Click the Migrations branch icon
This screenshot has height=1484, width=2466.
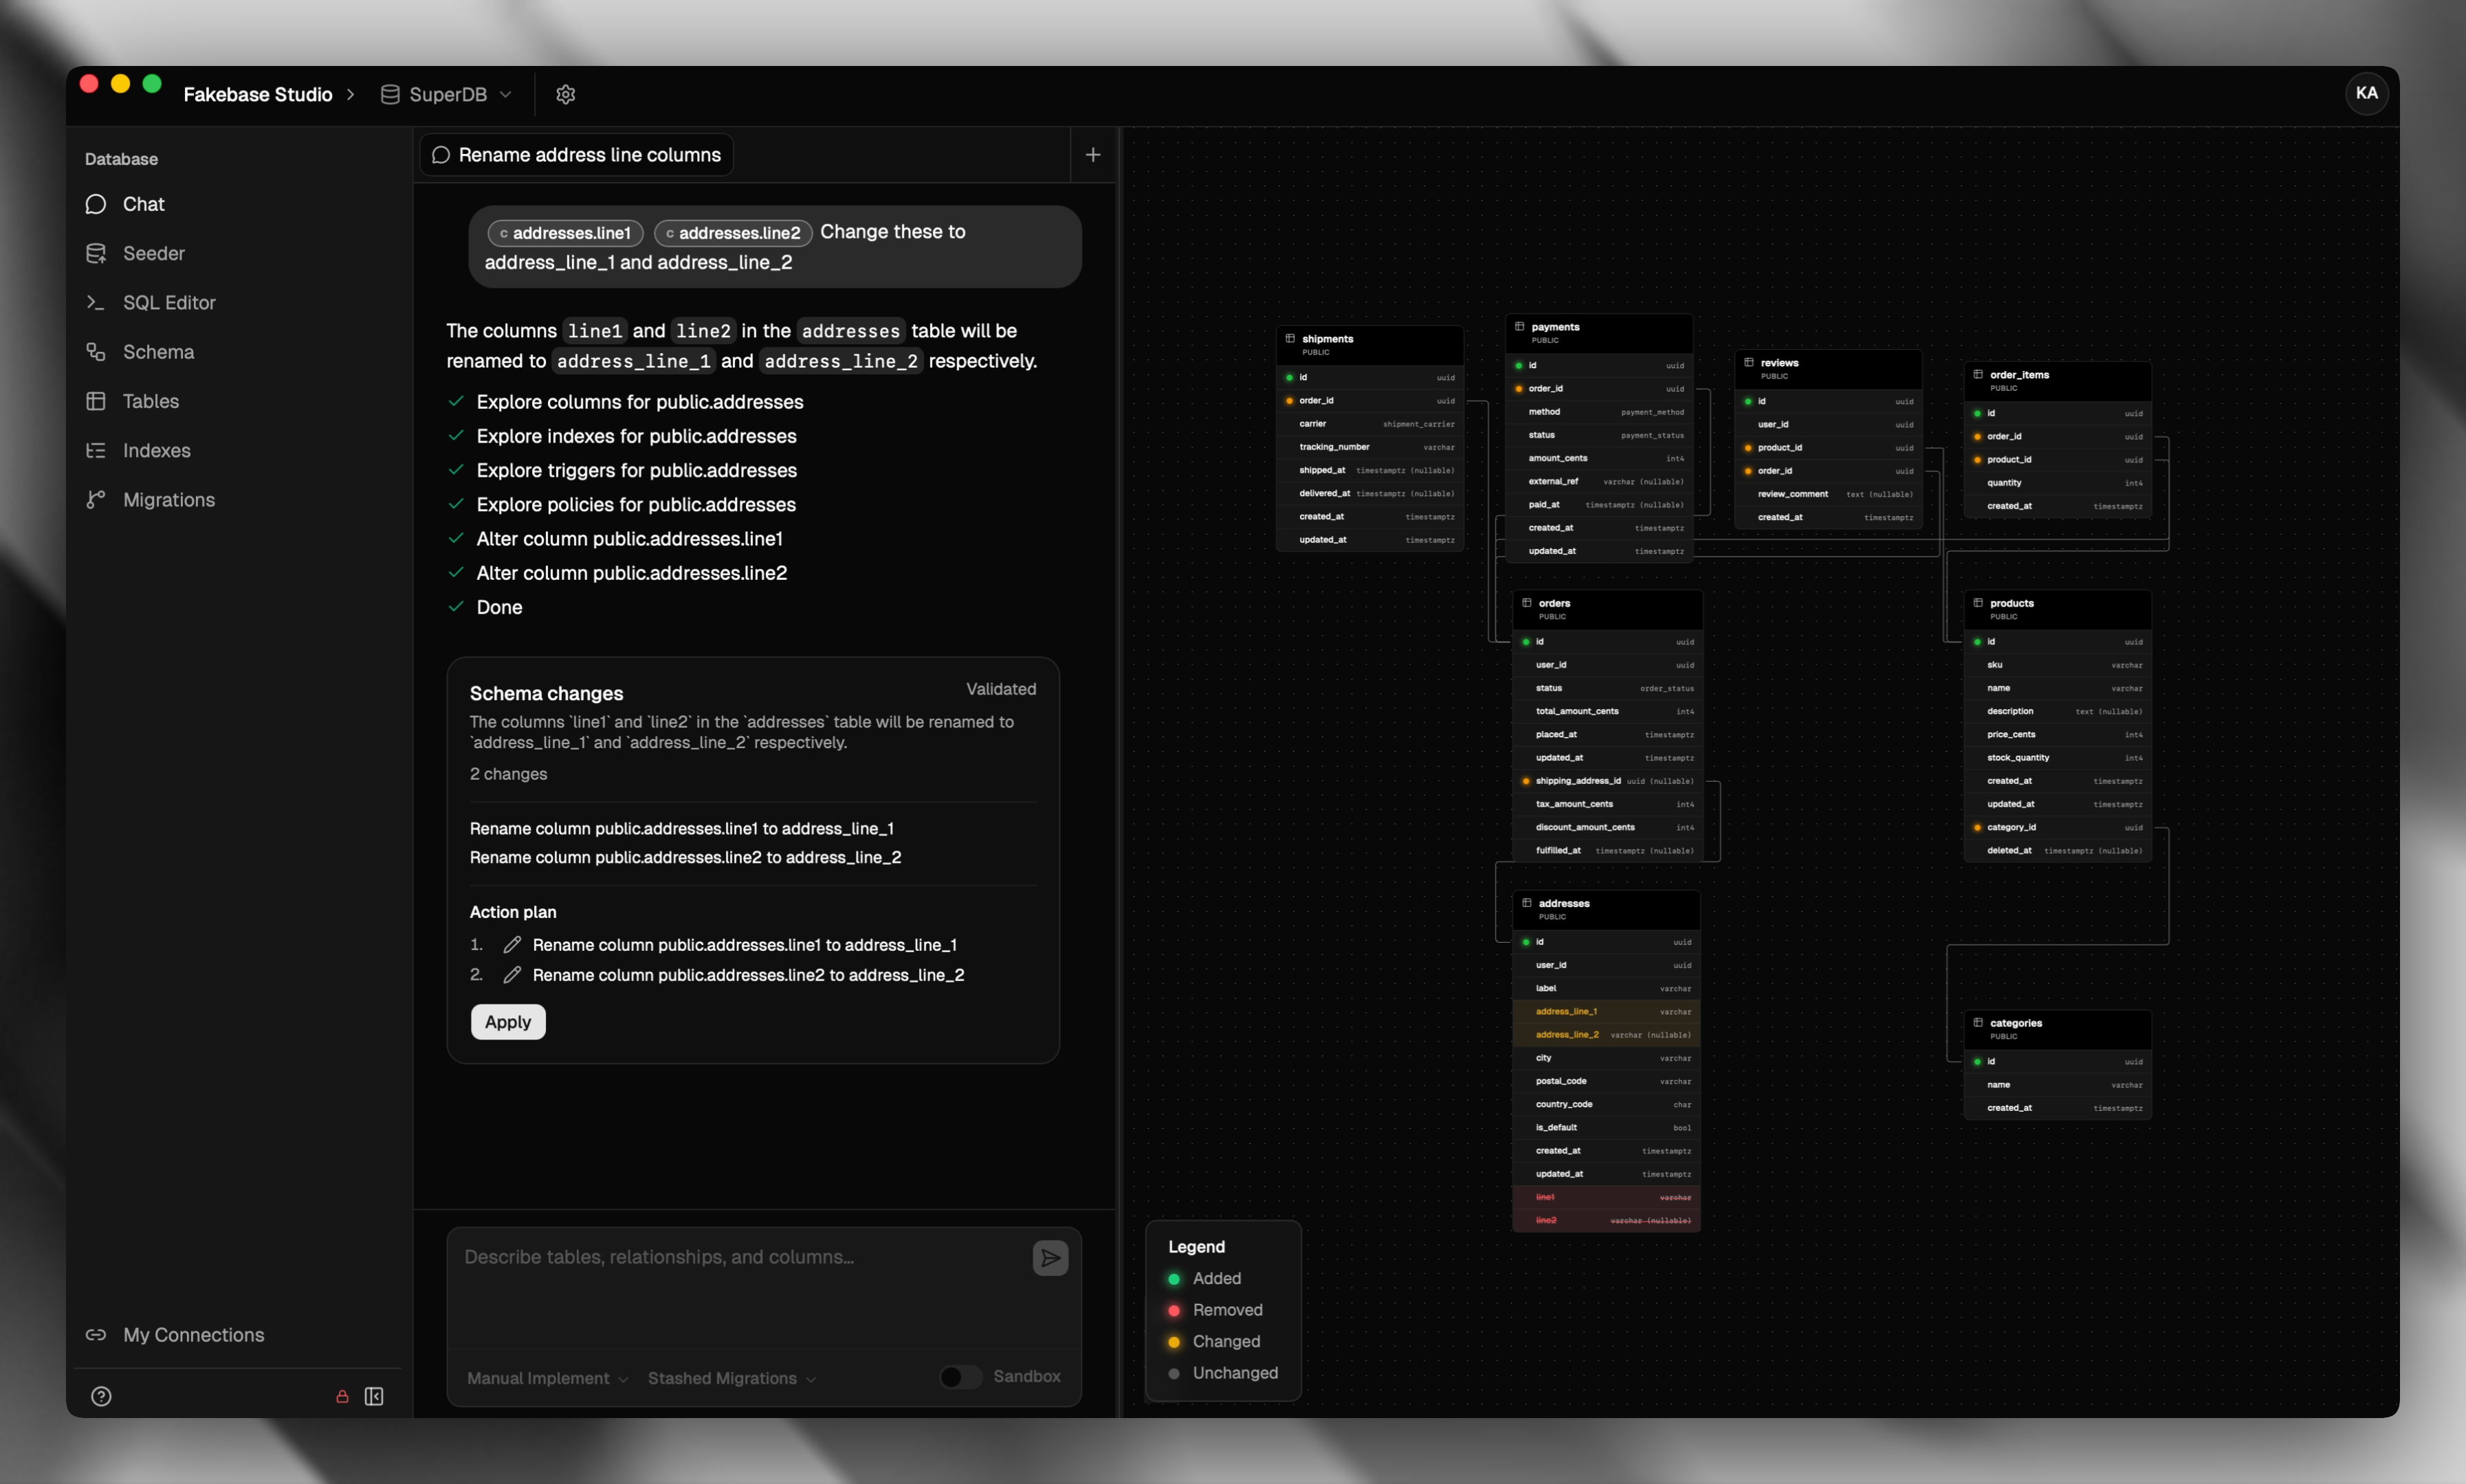[x=96, y=500]
